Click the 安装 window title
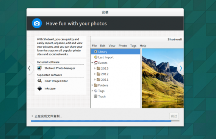Viewport: 216px width, 139px height. (x=105, y=12)
